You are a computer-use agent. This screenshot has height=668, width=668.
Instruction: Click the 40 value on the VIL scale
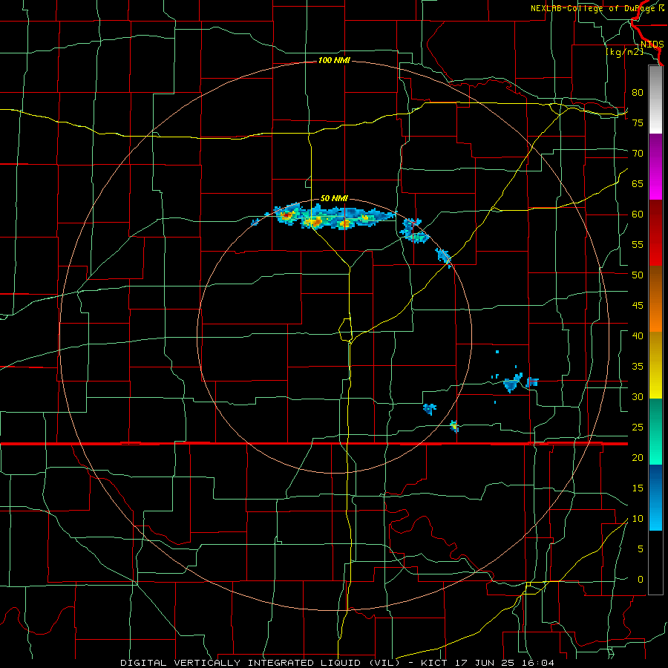click(x=638, y=335)
